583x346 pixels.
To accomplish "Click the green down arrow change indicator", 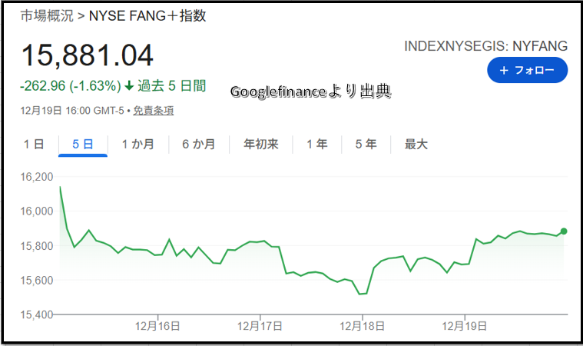I will (x=128, y=86).
